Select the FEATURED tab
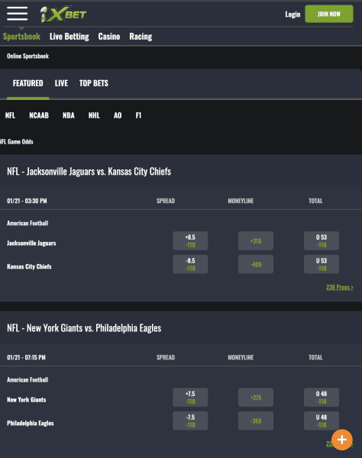Screen dimensions: 362x458 click(27, 83)
